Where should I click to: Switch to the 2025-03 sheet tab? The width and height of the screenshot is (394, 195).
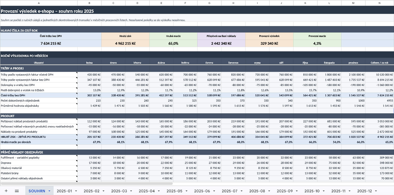click(x=119, y=191)
